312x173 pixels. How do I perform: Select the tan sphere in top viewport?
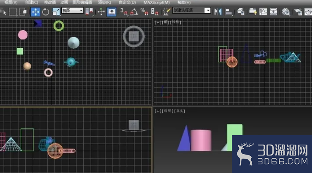pyautogui.click(x=27, y=66)
